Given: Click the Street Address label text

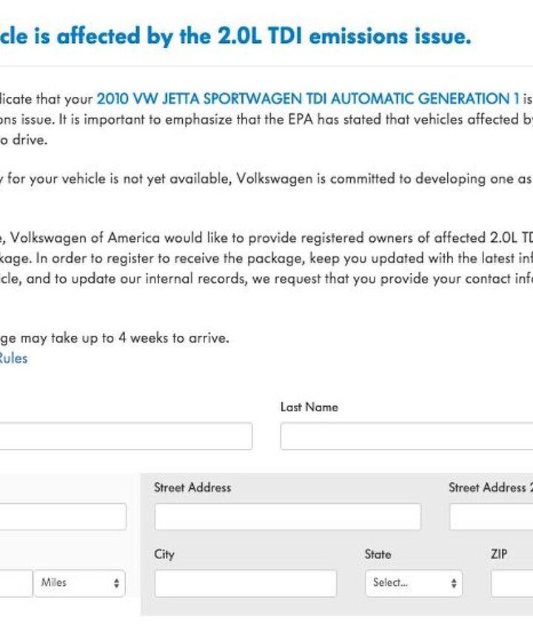Looking at the screenshot, I should [x=192, y=487].
